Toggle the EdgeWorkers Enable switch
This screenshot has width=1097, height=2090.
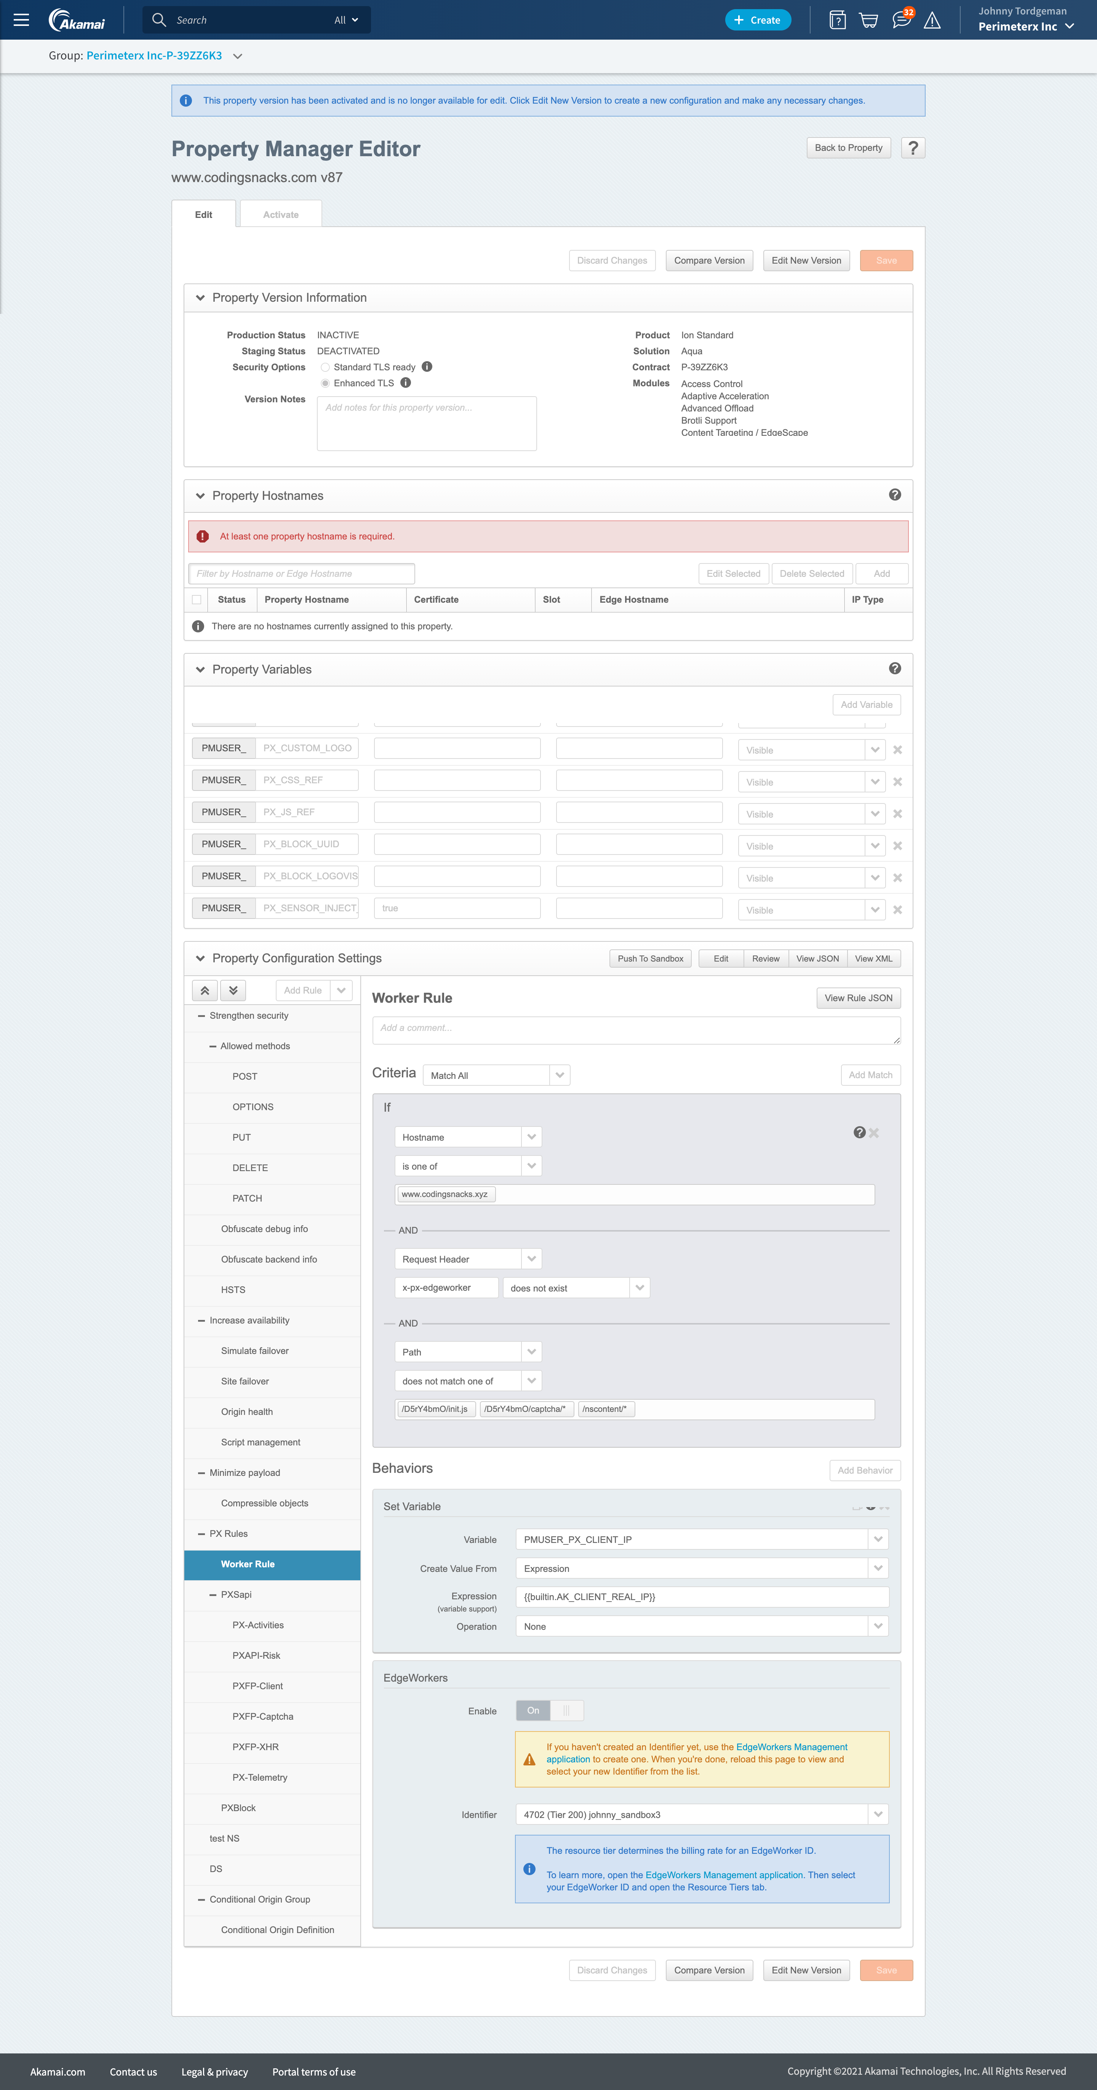click(x=549, y=1710)
